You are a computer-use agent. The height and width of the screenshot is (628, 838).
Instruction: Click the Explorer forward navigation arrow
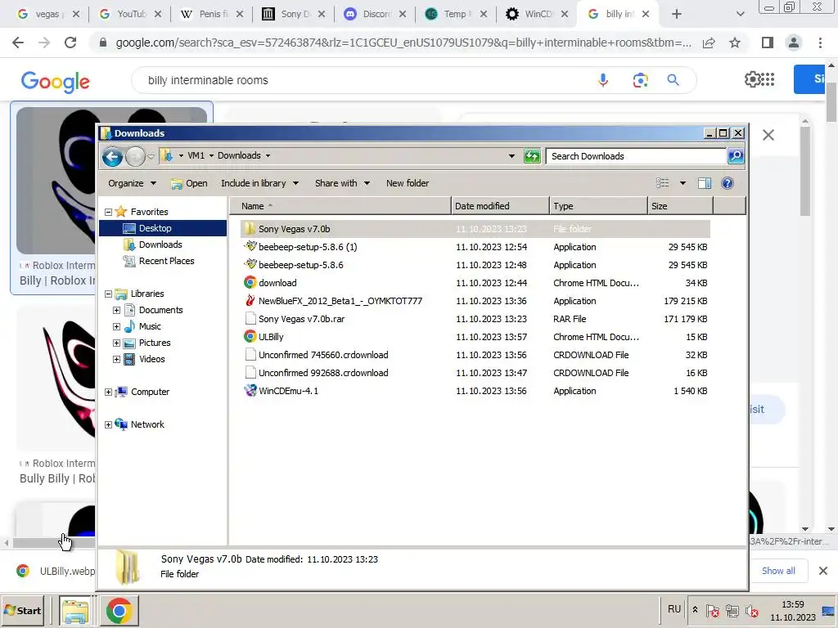point(135,156)
